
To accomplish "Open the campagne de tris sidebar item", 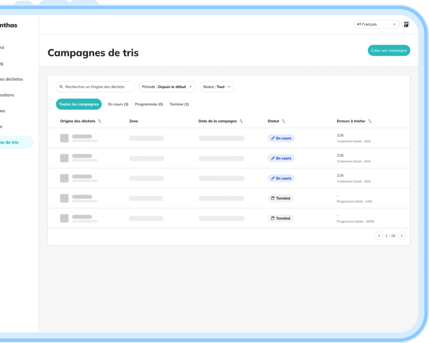I will 16,142.
